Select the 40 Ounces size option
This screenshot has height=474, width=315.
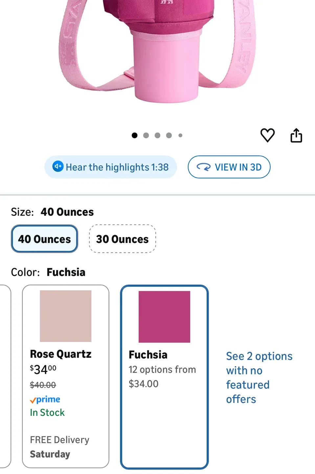(x=44, y=239)
